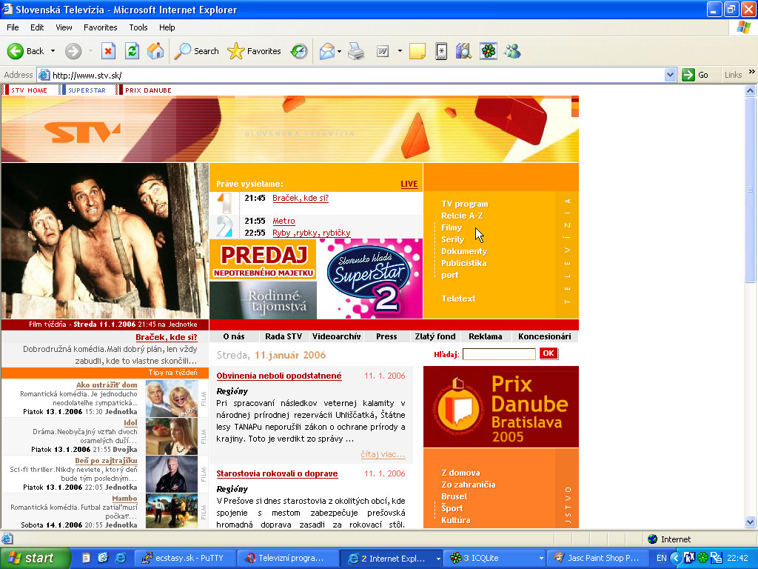Open the Forward button history dropdown arrow

(x=90, y=51)
